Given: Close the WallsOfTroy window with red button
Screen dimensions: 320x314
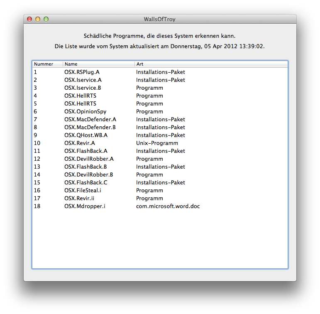Looking at the screenshot, I should click(x=29, y=19).
